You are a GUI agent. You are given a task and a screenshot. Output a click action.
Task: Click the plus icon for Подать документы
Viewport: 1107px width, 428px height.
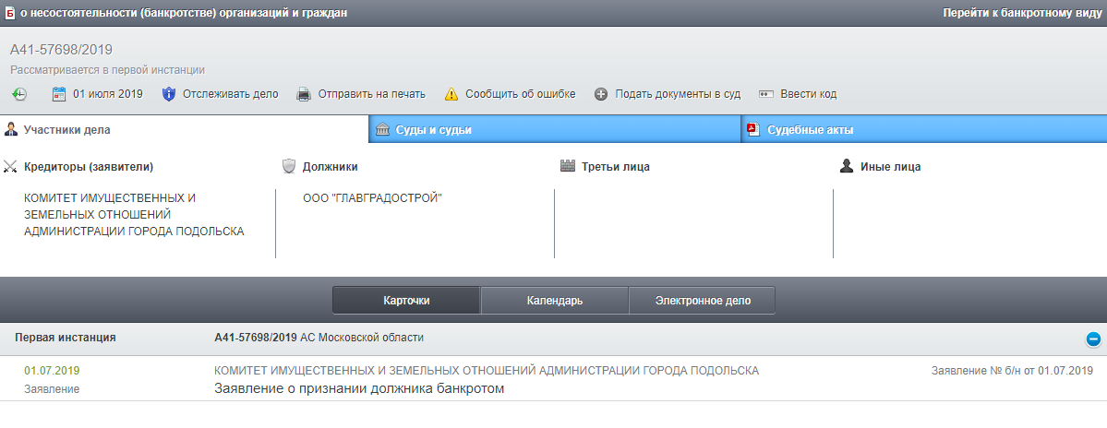(x=601, y=94)
